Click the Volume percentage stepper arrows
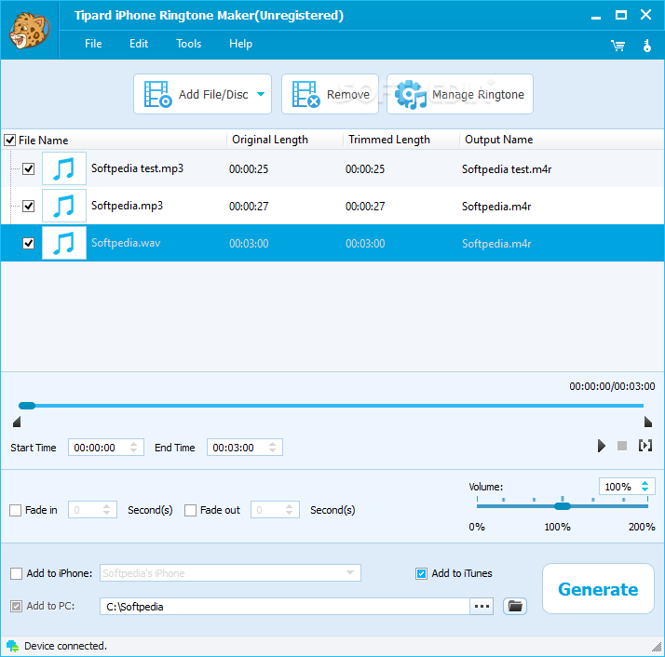 (x=645, y=486)
